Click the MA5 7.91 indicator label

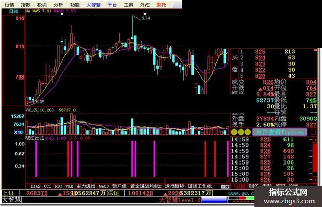[42, 11]
